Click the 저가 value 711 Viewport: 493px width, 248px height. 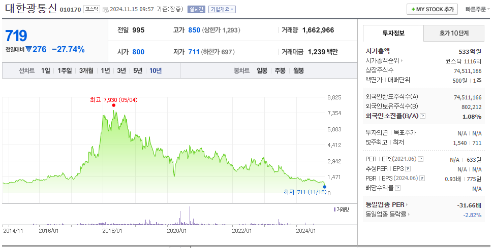tap(194, 52)
